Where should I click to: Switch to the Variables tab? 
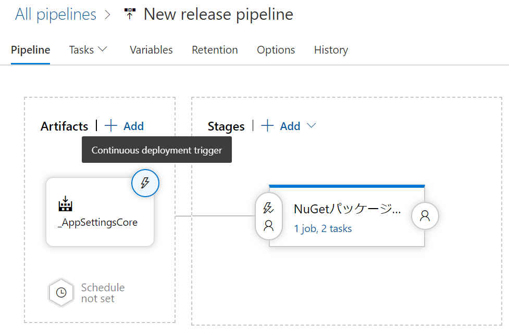151,50
